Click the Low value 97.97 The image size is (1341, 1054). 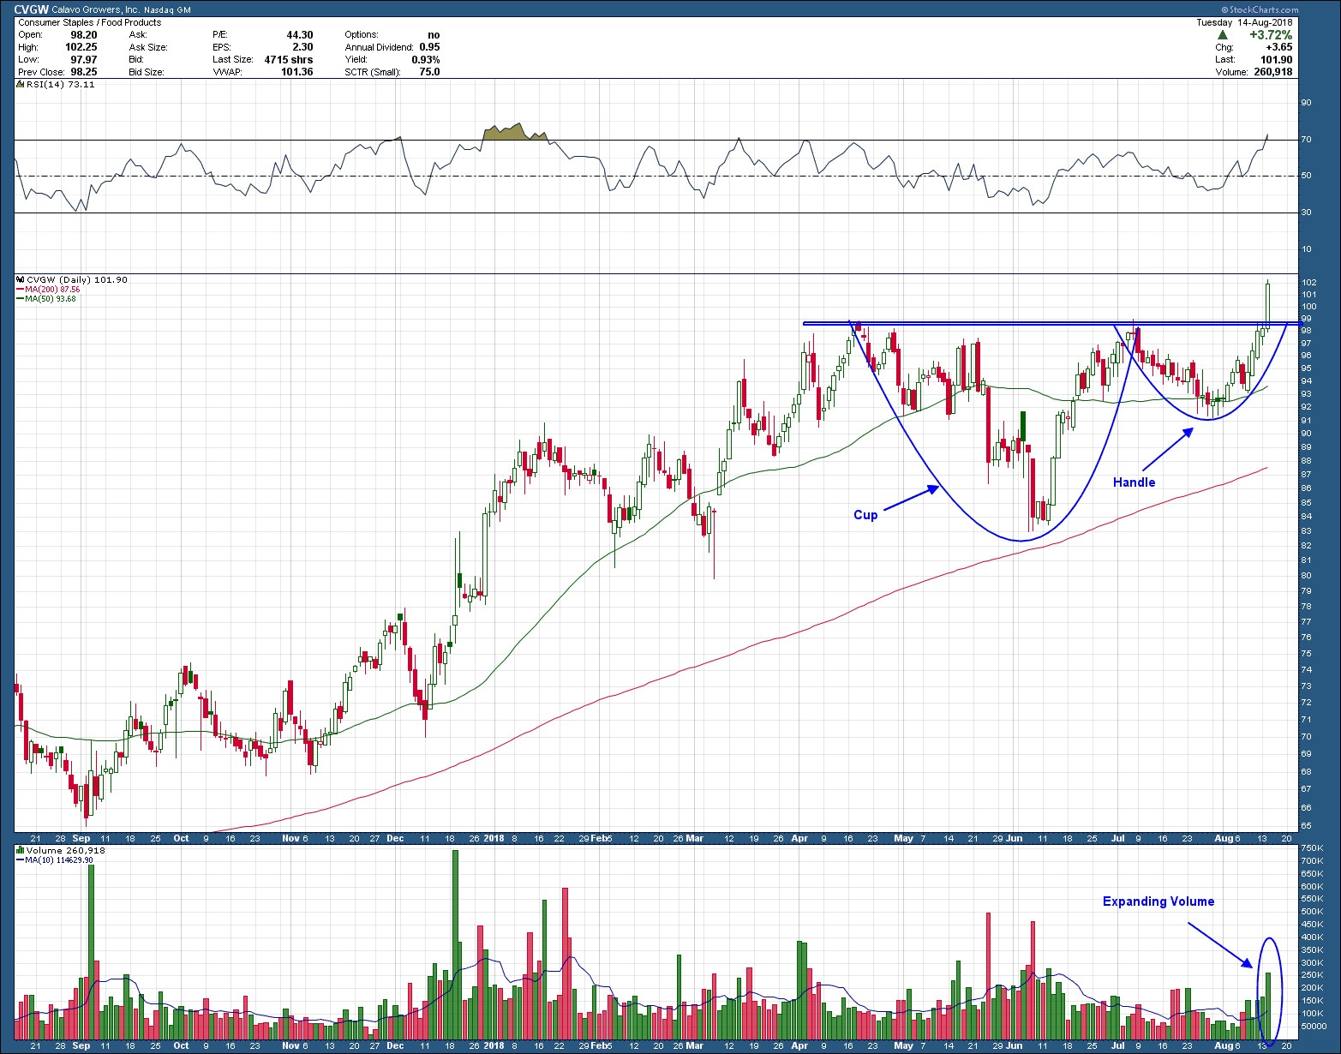click(84, 60)
